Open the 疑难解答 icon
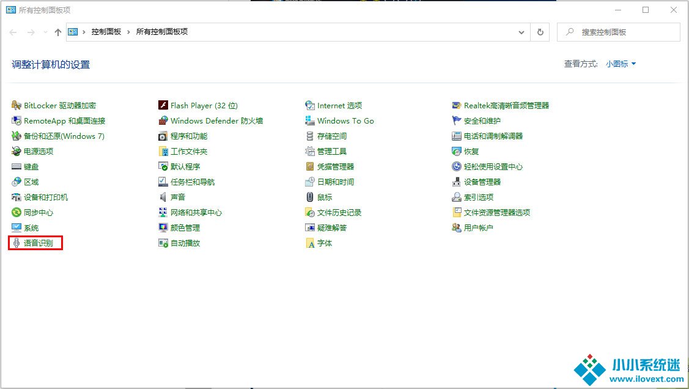This screenshot has height=389, width=689. (310, 228)
